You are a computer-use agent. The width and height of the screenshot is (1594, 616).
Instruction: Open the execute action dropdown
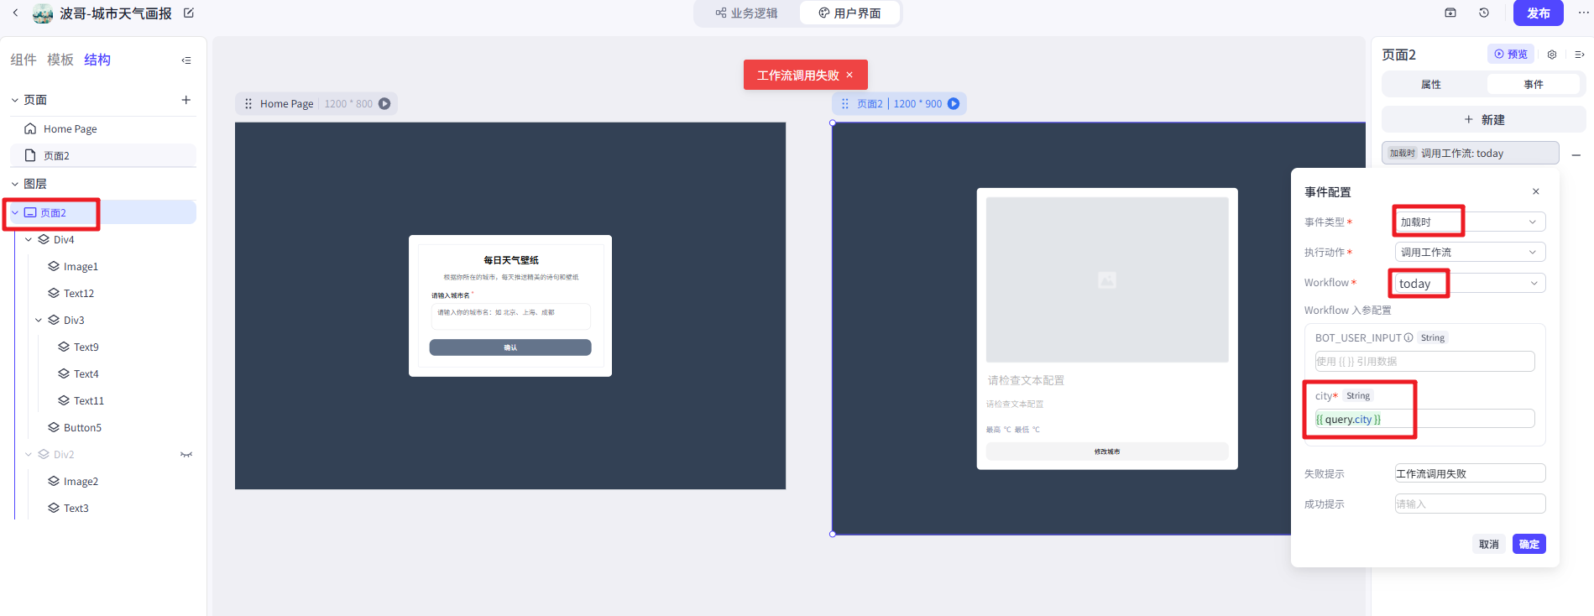[x=1469, y=253]
